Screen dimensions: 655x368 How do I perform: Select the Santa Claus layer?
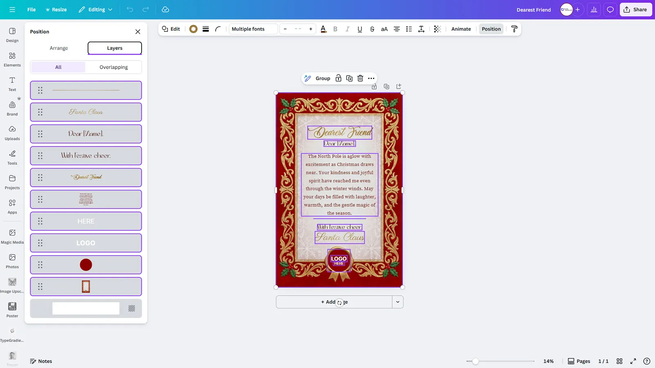86,112
